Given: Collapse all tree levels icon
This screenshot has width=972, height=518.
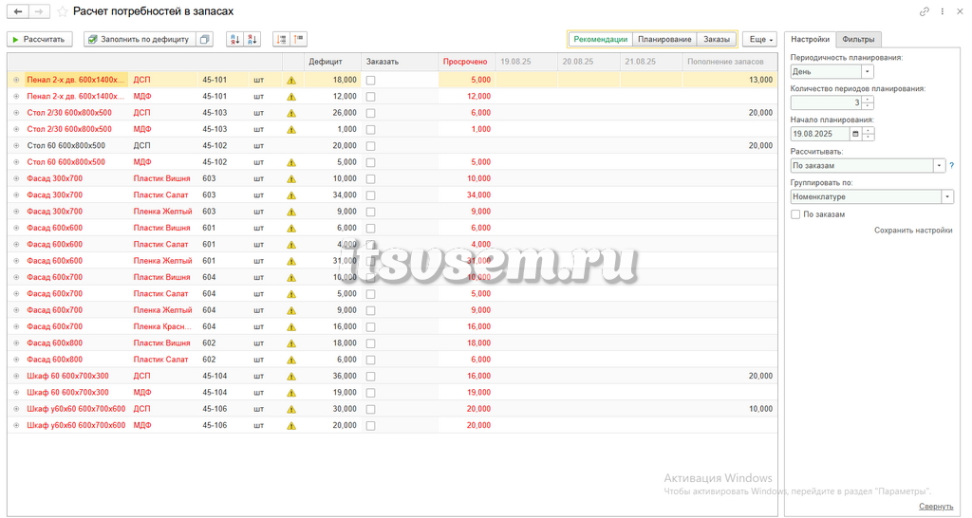Looking at the screenshot, I should click(x=299, y=39).
